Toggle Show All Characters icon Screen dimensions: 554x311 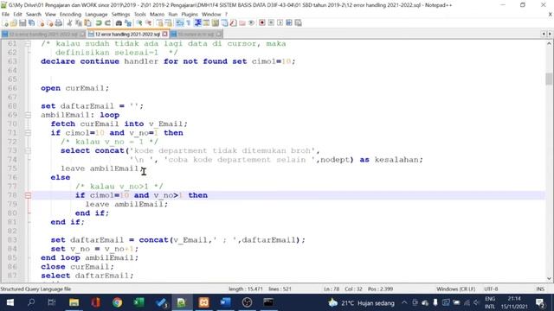(x=188, y=23)
